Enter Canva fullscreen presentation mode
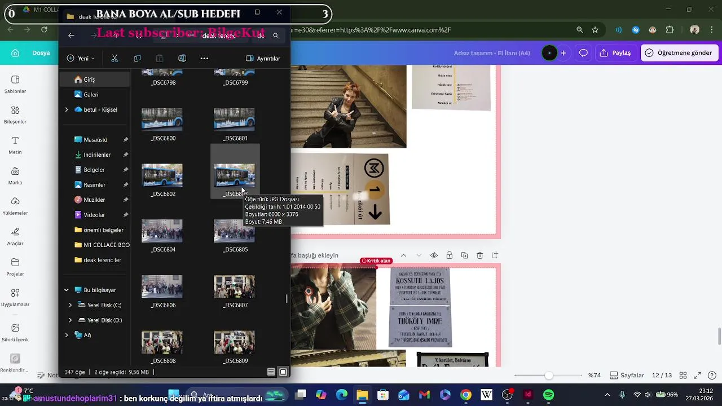 (x=697, y=376)
